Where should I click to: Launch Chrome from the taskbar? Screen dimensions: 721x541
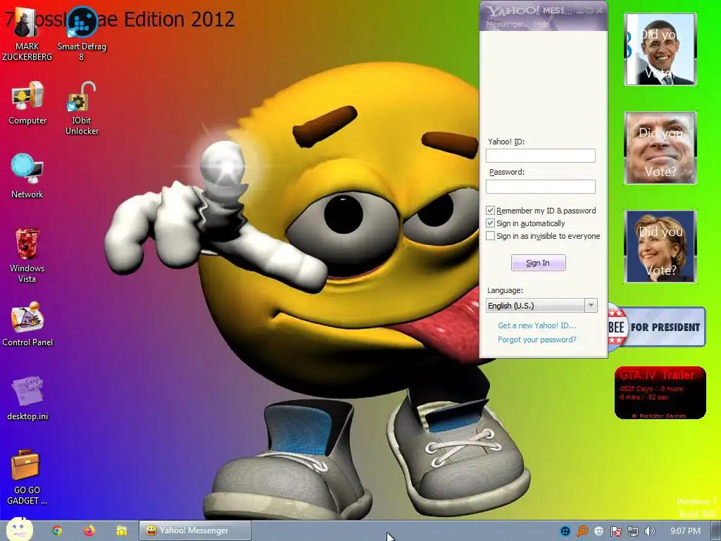57,530
